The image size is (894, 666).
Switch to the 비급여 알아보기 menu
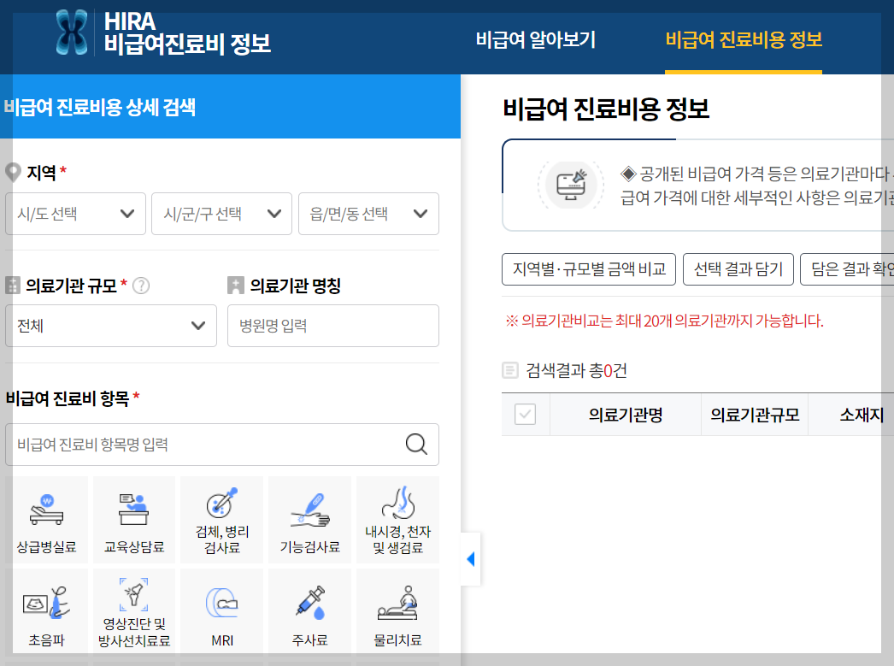coord(534,39)
